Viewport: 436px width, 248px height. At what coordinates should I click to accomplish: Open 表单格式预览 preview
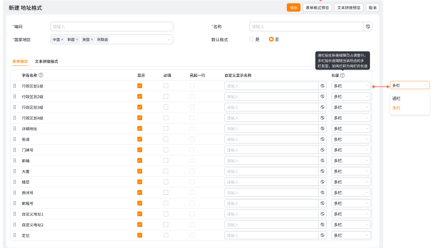point(317,8)
